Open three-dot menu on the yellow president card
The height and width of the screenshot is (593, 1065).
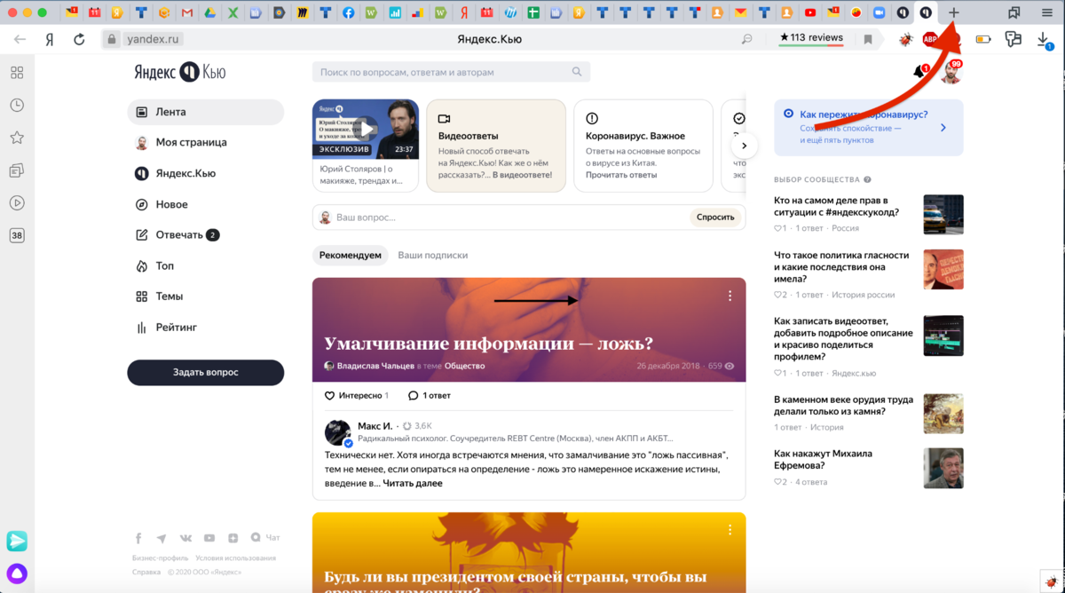pos(730,530)
